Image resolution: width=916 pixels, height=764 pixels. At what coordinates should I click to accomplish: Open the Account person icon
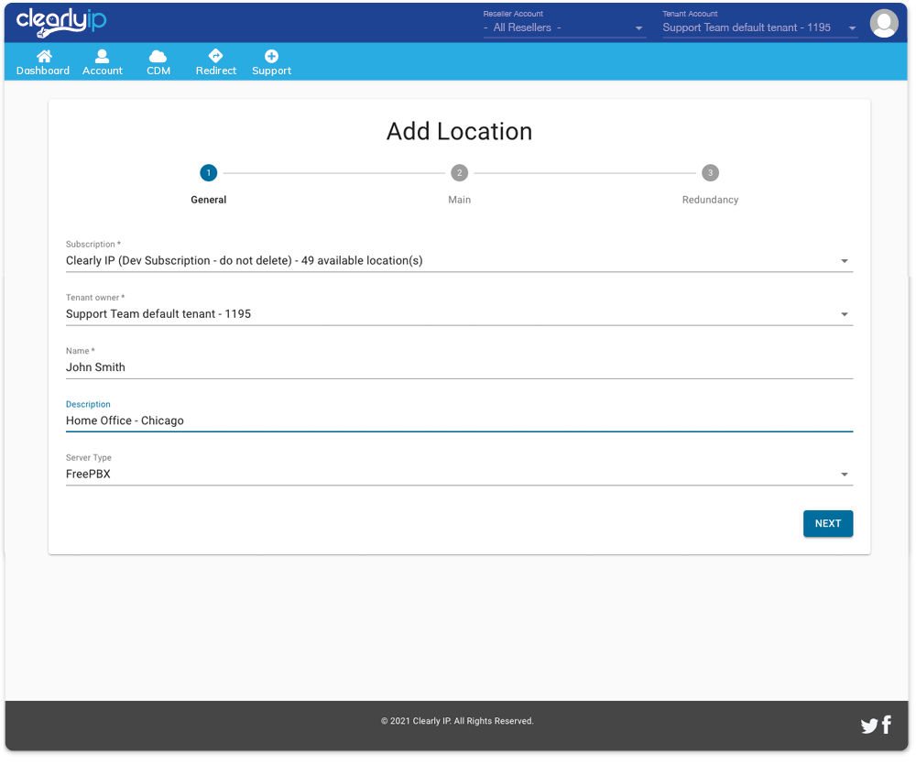point(103,56)
